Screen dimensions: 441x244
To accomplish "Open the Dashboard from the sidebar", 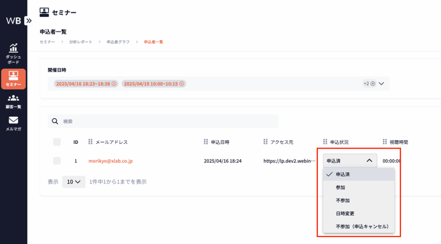I will [13, 53].
